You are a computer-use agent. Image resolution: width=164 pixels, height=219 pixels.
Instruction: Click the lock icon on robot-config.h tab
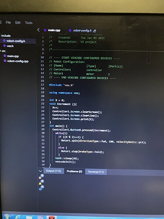(95, 31)
